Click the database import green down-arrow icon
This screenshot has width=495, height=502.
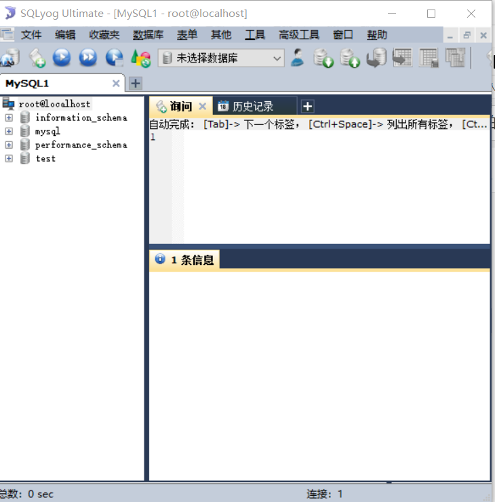(x=323, y=58)
